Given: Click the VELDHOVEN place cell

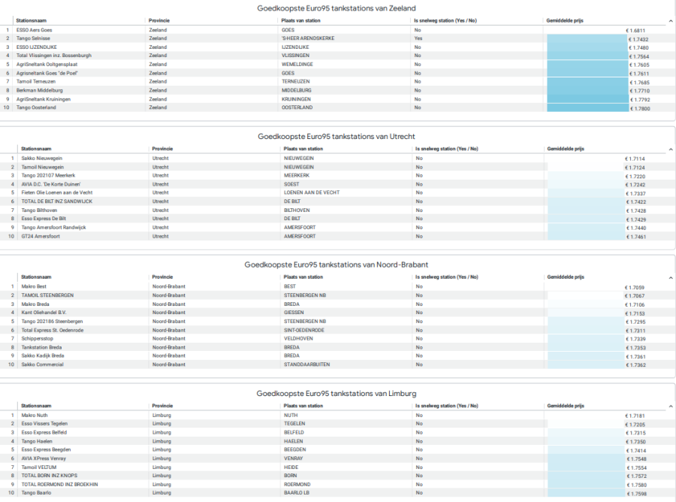Looking at the screenshot, I should (x=298, y=338).
